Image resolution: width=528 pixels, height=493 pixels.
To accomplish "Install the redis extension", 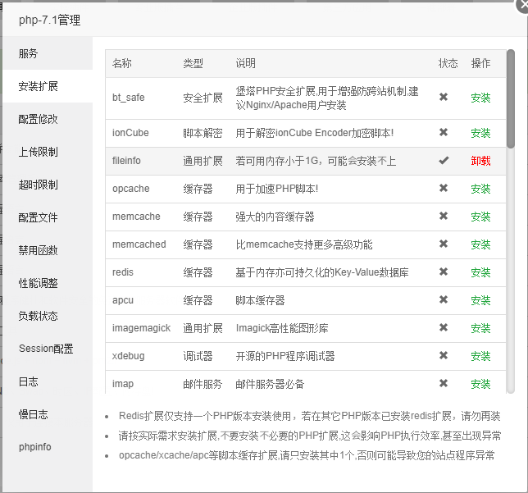I will pyautogui.click(x=480, y=272).
